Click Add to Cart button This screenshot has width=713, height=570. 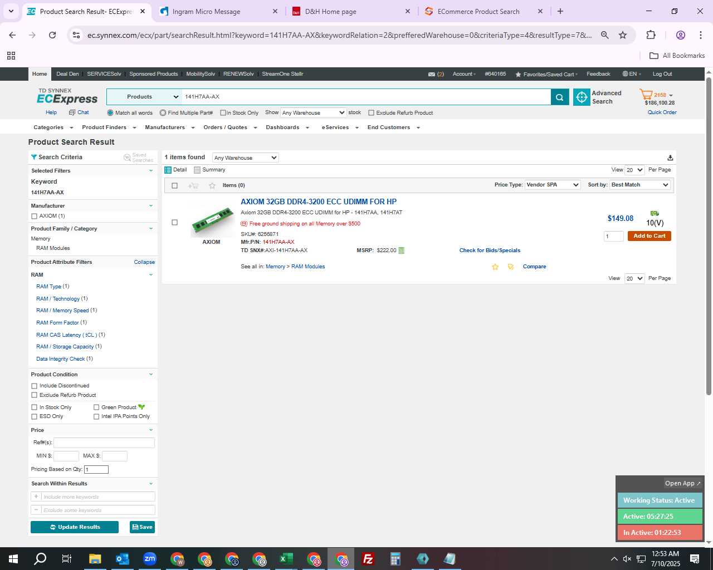coord(649,236)
